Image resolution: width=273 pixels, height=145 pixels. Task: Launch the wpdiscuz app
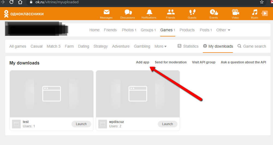click(x=167, y=124)
